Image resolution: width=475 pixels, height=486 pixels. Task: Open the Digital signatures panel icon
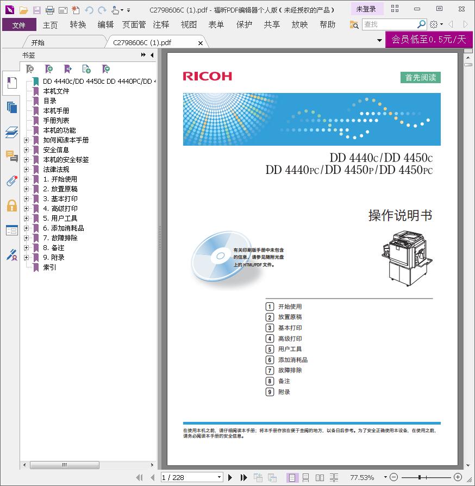click(12, 255)
